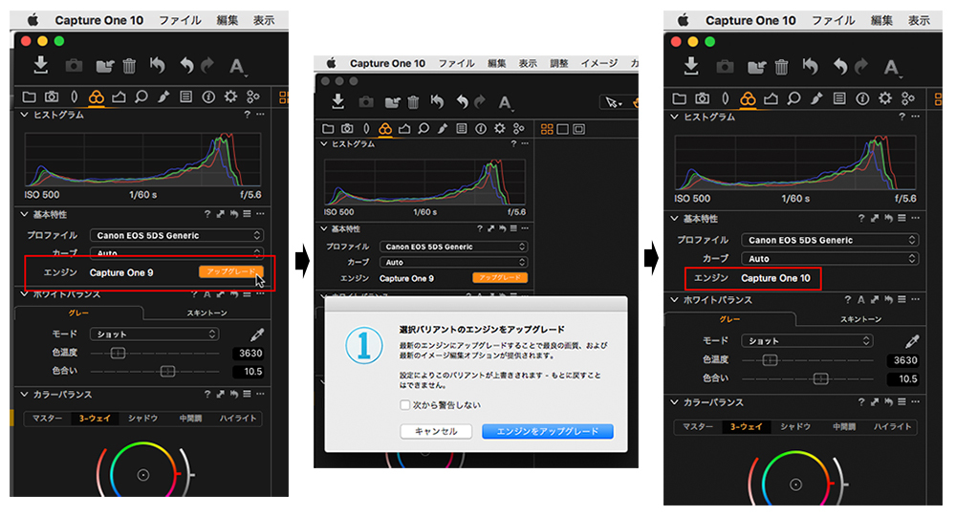Viewport: 956px width, 517px height.
Task: Pick white balance eyedropper in left window
Action: coord(256,334)
